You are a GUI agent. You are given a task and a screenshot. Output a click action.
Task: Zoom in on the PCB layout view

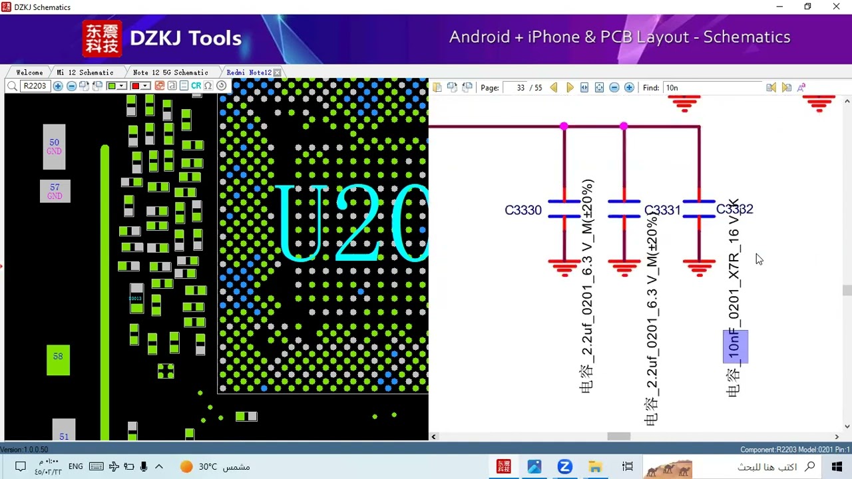click(58, 86)
